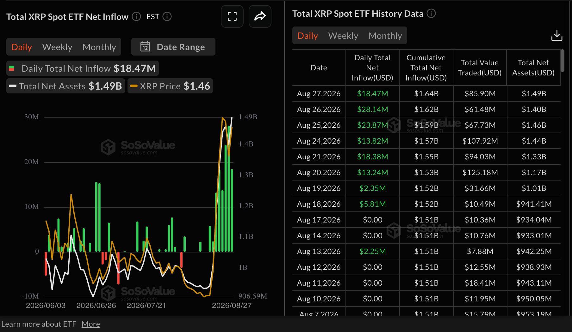Click the Date column header

pos(319,68)
